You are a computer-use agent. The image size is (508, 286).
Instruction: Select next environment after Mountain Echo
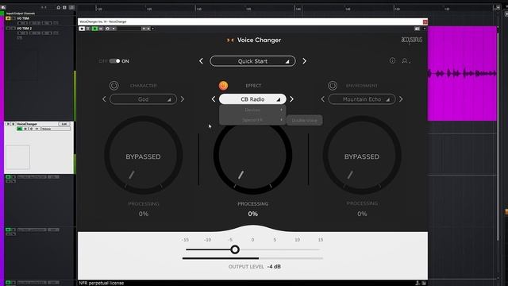[401, 99]
